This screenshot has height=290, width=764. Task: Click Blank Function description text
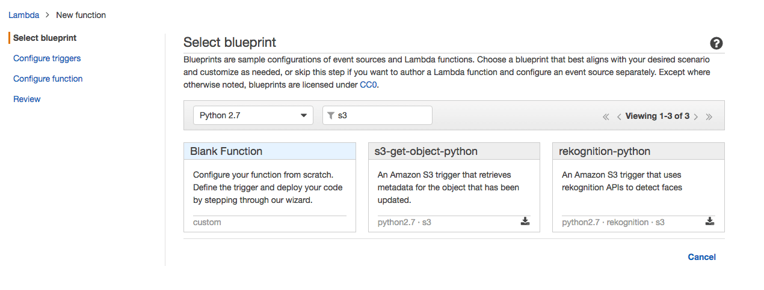(x=268, y=187)
